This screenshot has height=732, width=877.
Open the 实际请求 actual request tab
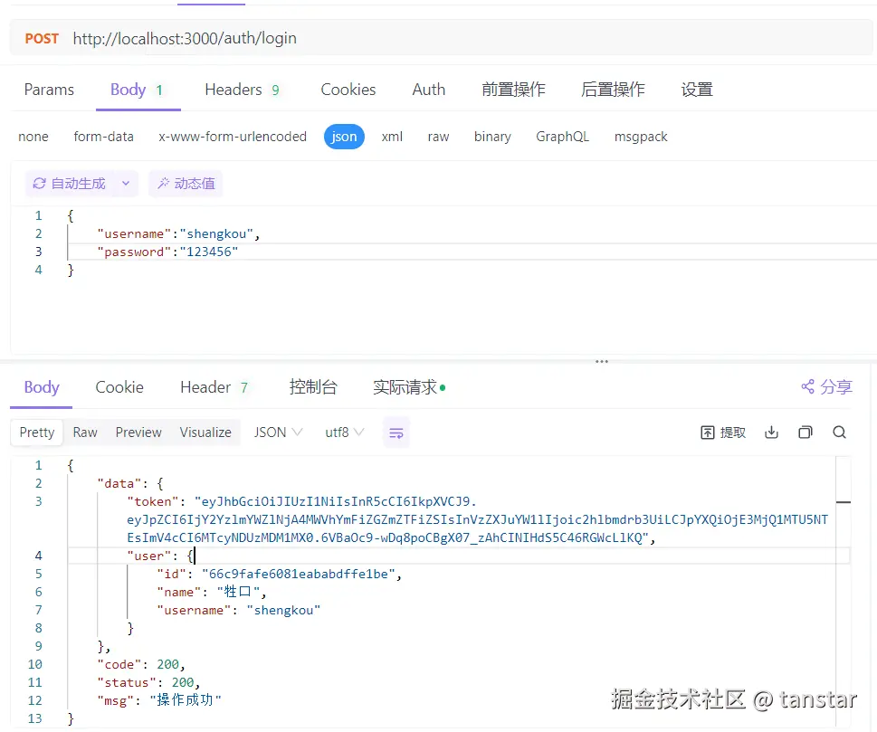tap(409, 387)
